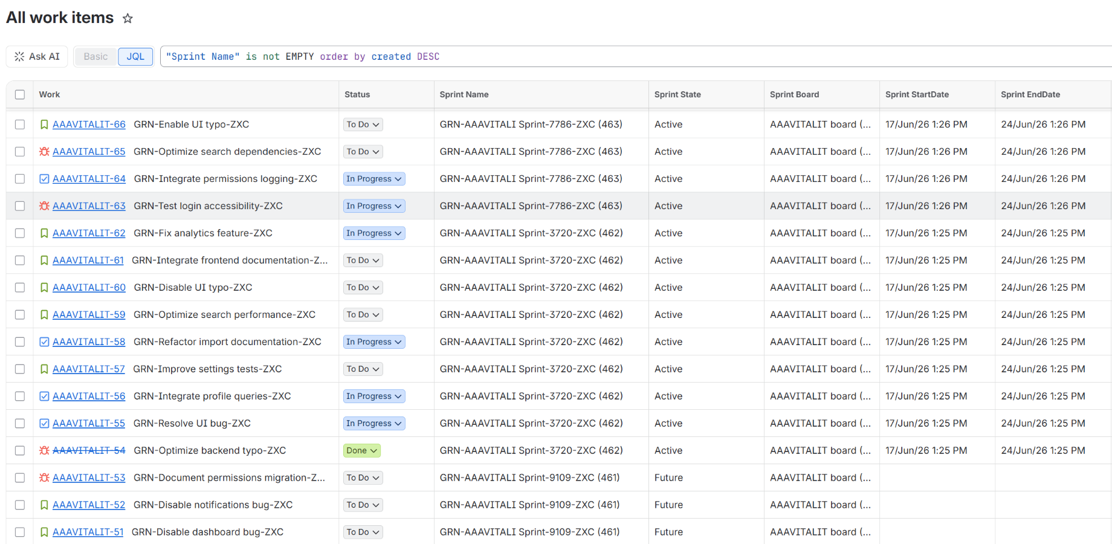Switch to Basic search mode
Screen dimensions: 1112x544
pyautogui.click(x=95, y=56)
